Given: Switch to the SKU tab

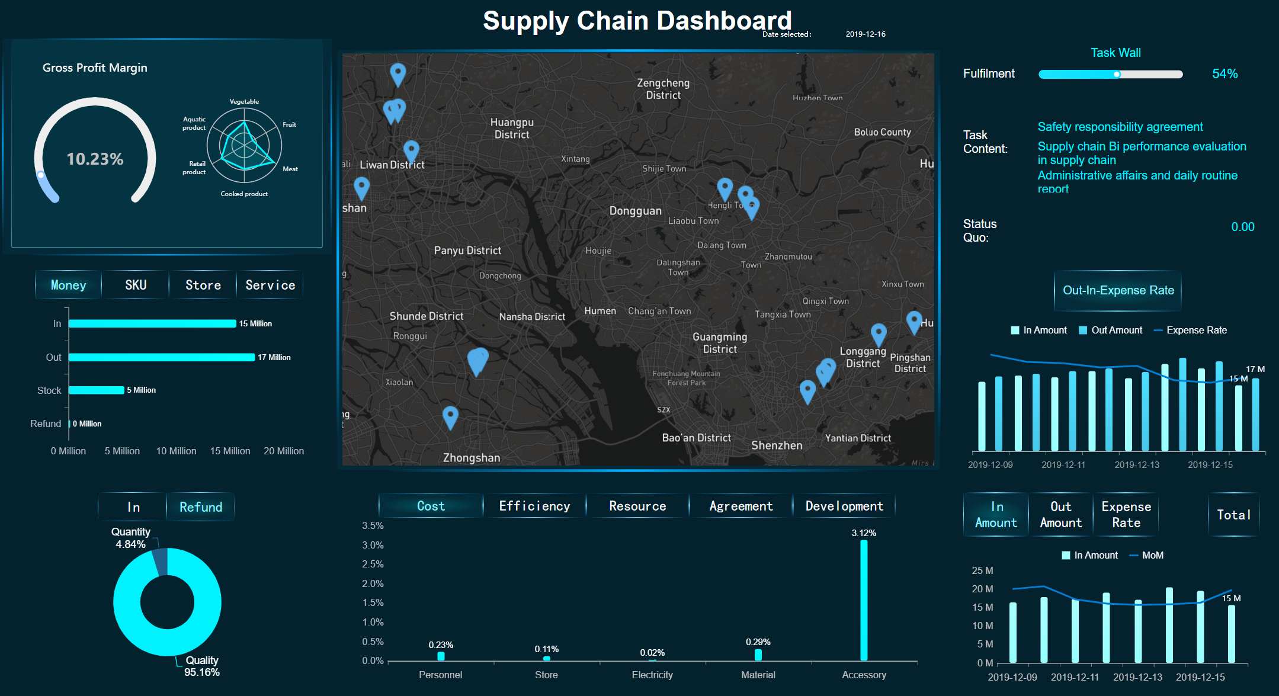Looking at the screenshot, I should [135, 285].
